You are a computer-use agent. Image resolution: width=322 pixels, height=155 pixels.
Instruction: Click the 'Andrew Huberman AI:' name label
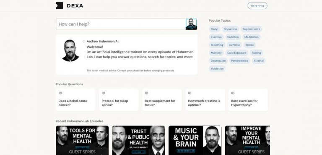103,41
